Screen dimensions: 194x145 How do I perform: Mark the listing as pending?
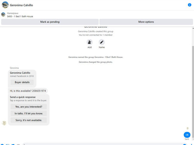(x=50, y=22)
